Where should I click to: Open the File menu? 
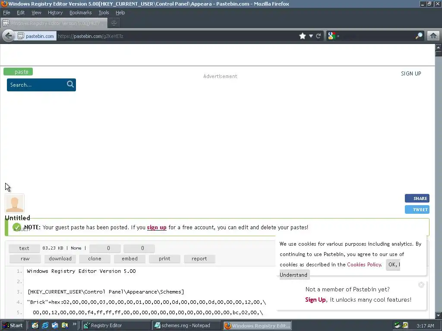[x=6, y=12]
